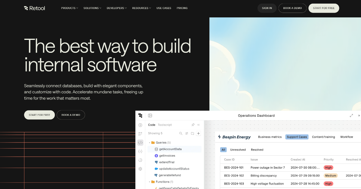Pin the Code panel with the pin icon
The height and width of the screenshot is (189, 361).
point(193,125)
